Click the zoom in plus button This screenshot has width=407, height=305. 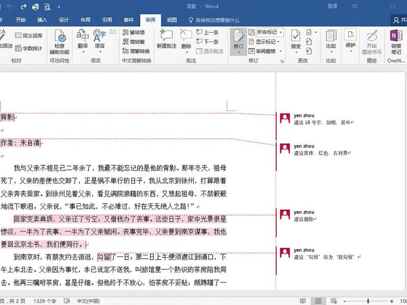[x=392, y=301]
